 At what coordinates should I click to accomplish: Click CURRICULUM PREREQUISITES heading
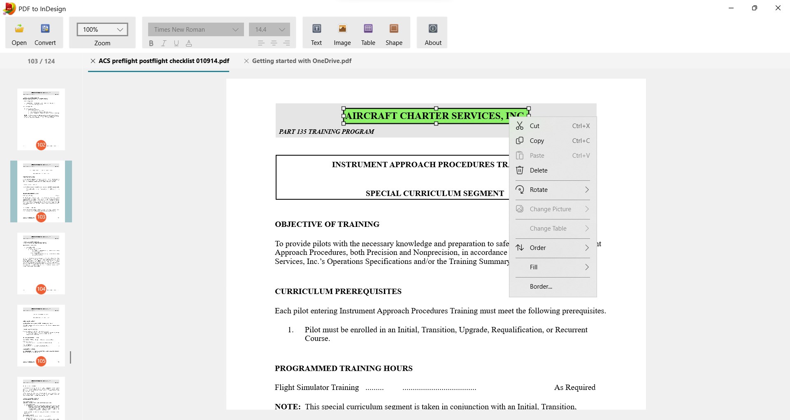click(x=338, y=292)
